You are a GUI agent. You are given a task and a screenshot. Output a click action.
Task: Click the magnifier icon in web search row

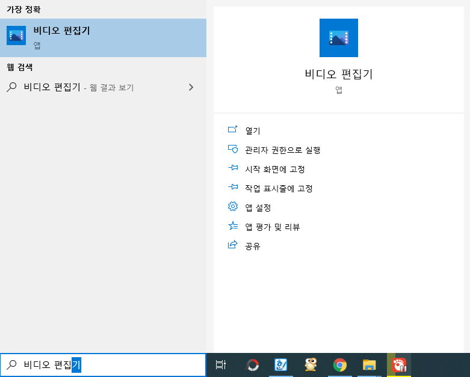point(11,87)
